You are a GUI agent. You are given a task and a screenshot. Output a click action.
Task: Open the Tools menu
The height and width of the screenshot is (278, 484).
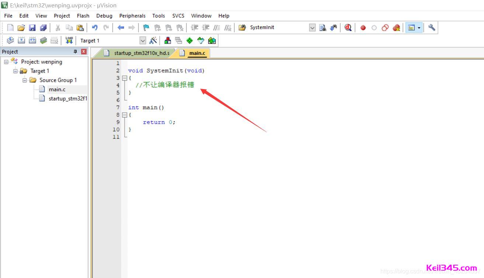[x=159, y=16]
